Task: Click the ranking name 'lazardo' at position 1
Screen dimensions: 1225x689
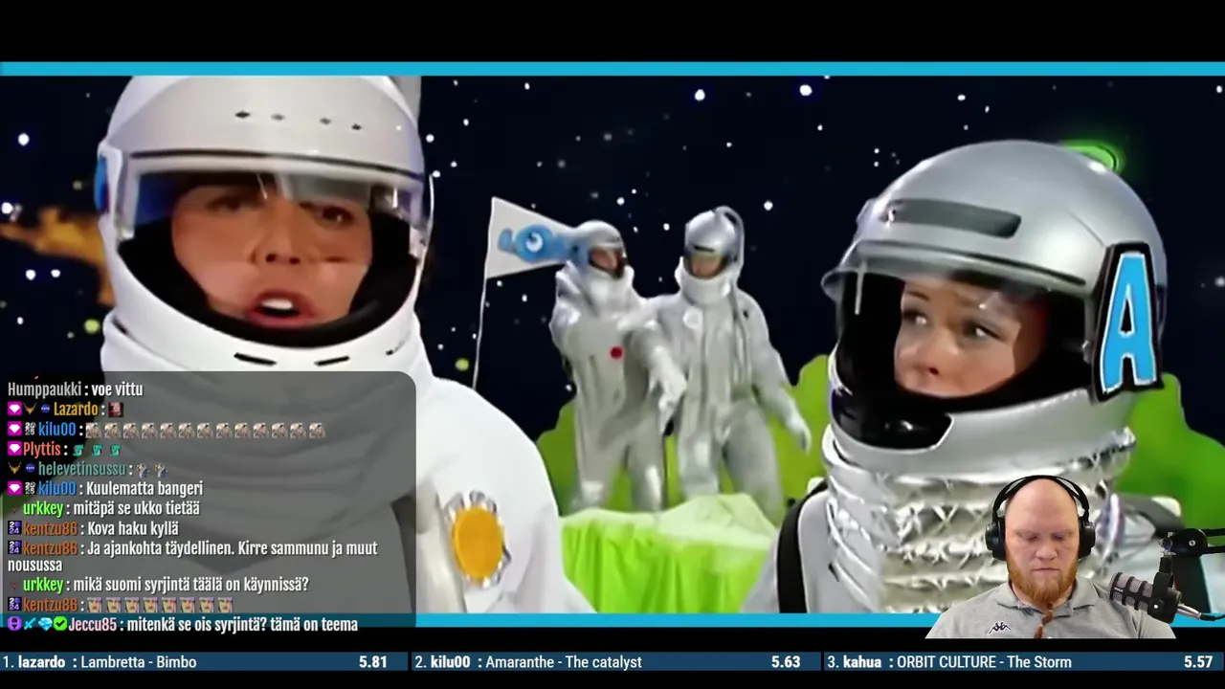Action: click(x=41, y=662)
